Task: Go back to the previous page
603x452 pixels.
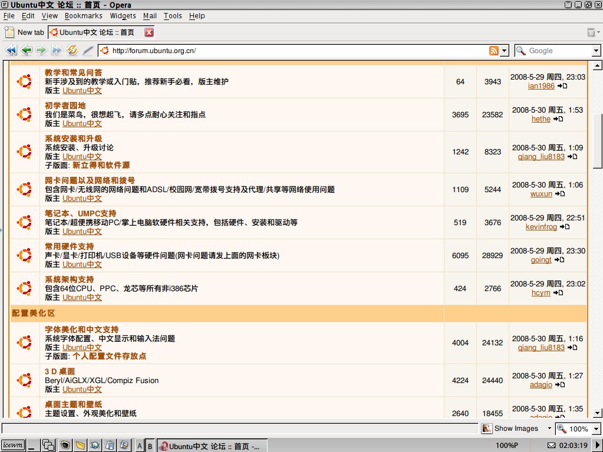Action: tap(27, 50)
